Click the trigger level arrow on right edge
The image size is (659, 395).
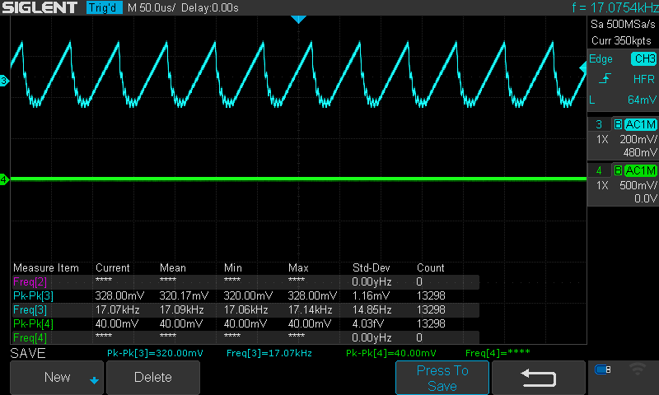583,76
